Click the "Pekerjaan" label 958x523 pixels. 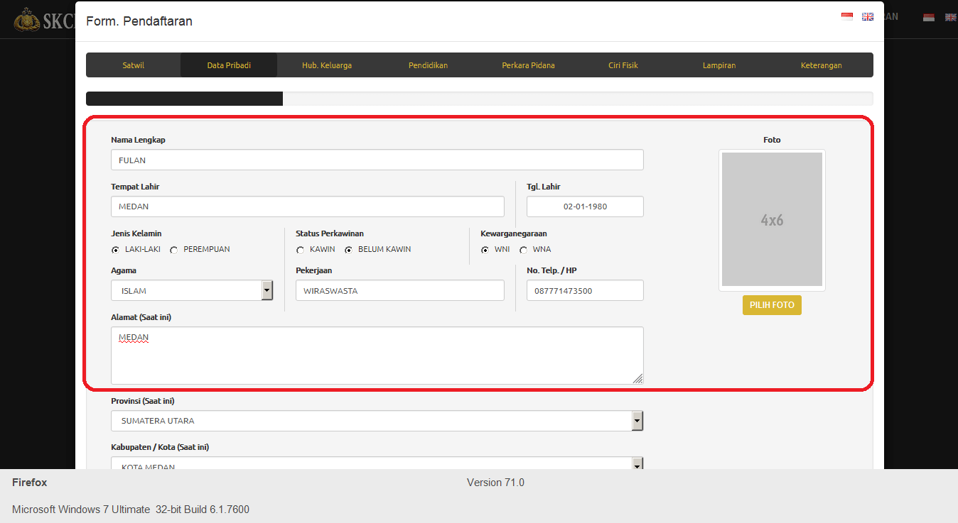click(x=314, y=270)
